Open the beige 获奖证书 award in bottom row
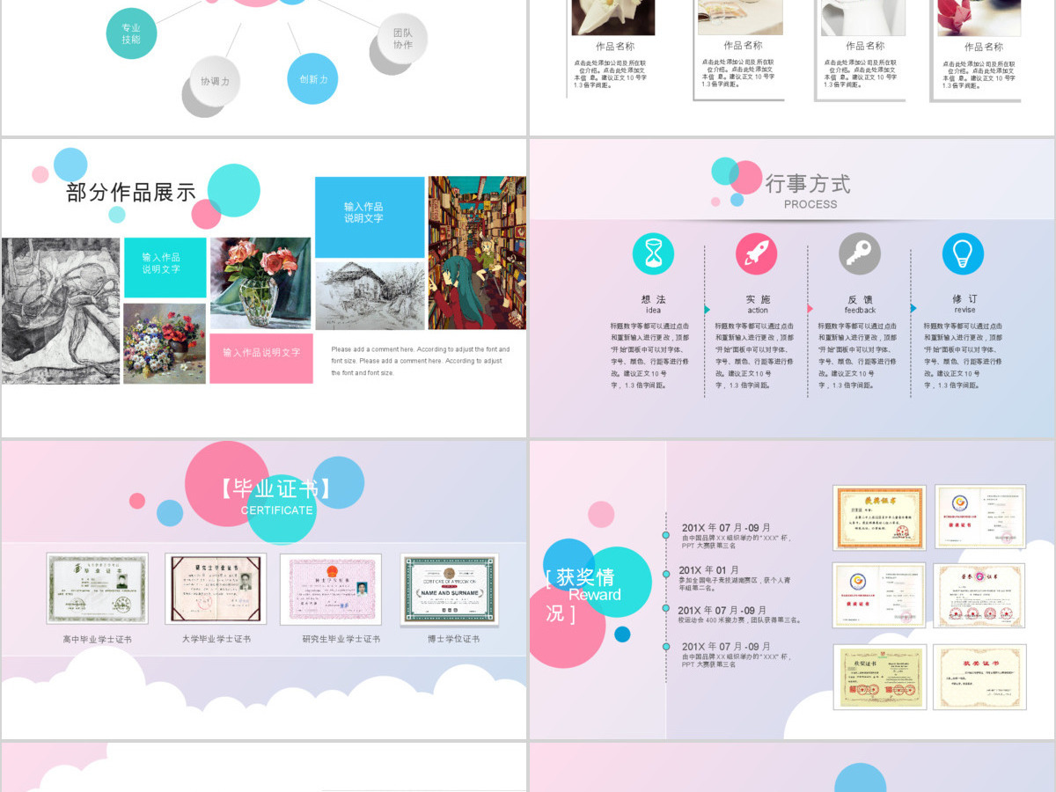This screenshot has width=1056, height=792. click(x=979, y=677)
